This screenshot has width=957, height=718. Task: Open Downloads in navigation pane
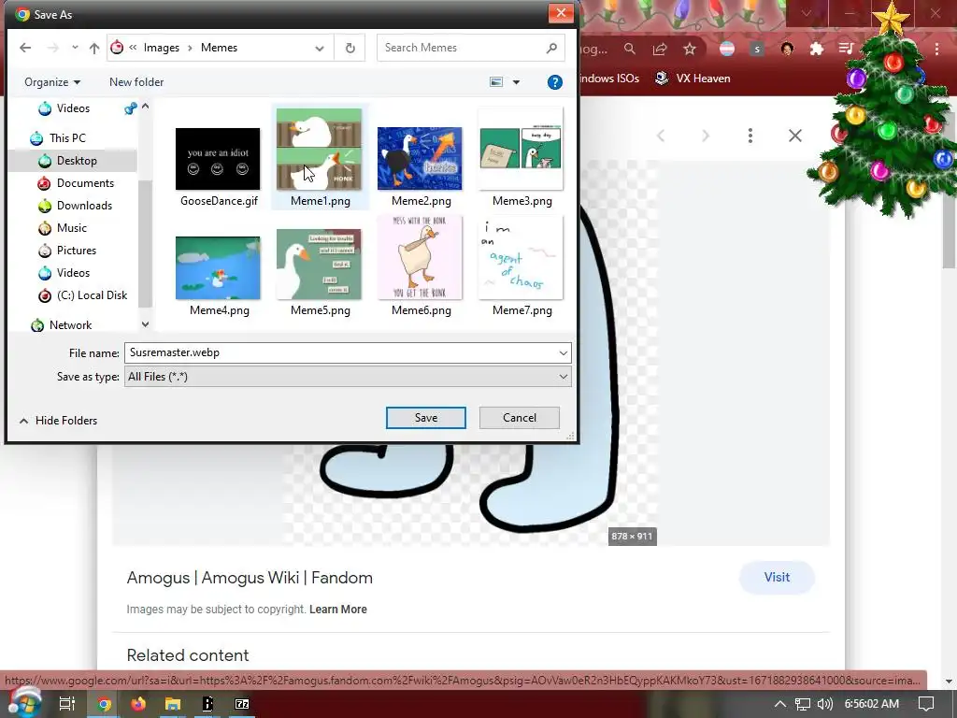(84, 206)
